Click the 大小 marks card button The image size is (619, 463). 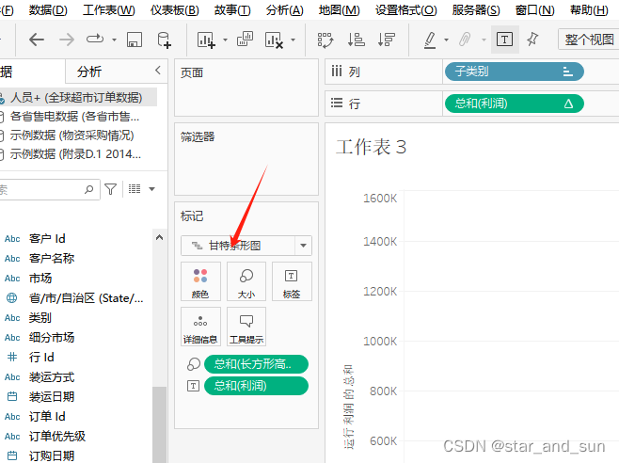[x=246, y=281]
